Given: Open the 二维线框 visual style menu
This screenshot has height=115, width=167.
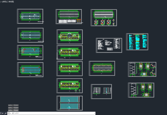Looking at the screenshot, I should pos(10,2).
